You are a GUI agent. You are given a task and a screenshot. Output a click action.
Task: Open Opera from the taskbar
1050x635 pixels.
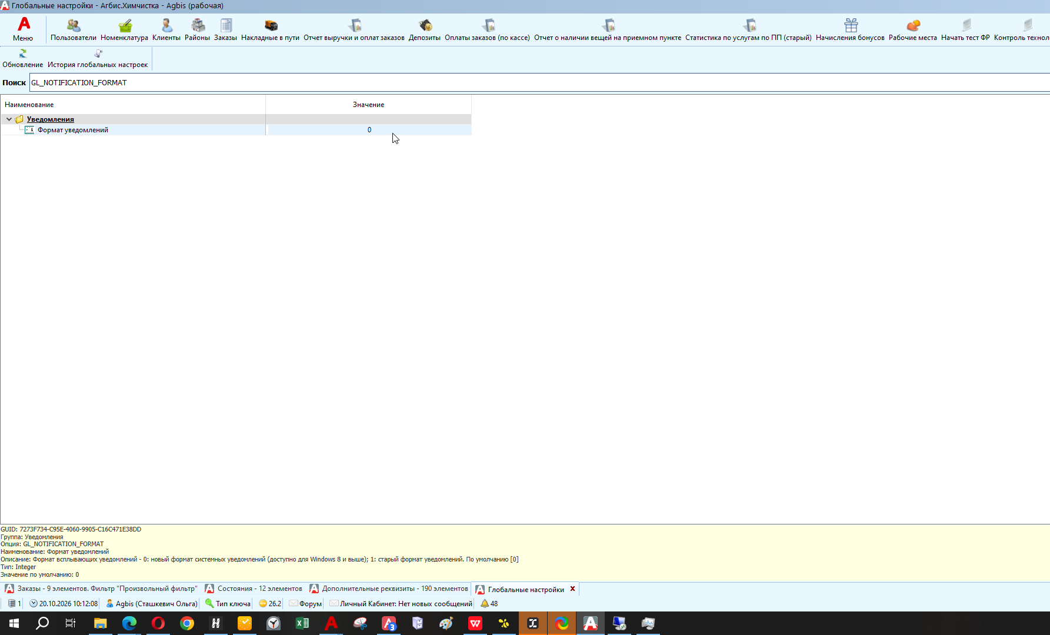pyautogui.click(x=158, y=623)
